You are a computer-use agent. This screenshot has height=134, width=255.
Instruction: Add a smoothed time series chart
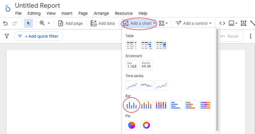[161, 85]
